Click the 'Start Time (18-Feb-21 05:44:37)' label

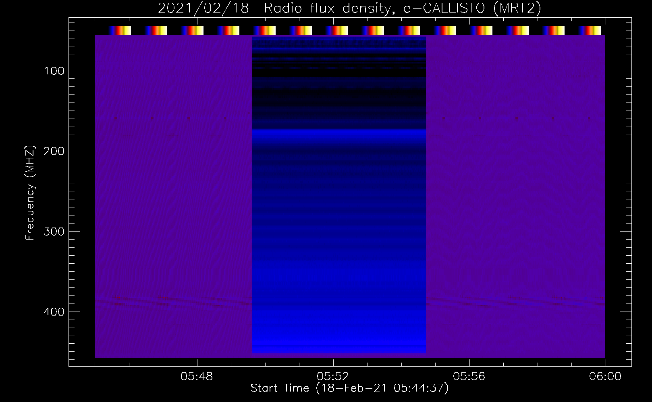pos(349,388)
